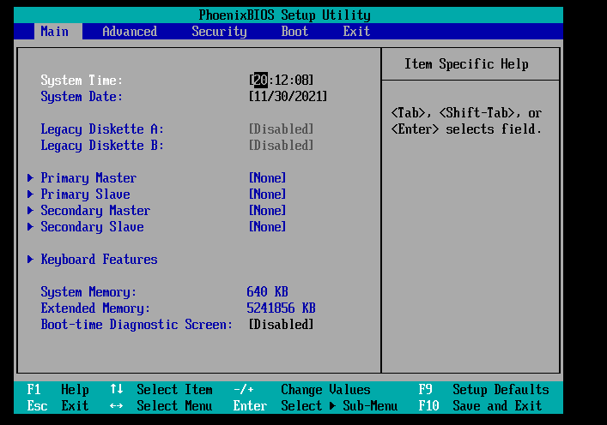Screen dimensions: 607x425
Task: Toggle Legacy Diskette B Disabled value
Action: pyautogui.click(x=281, y=146)
